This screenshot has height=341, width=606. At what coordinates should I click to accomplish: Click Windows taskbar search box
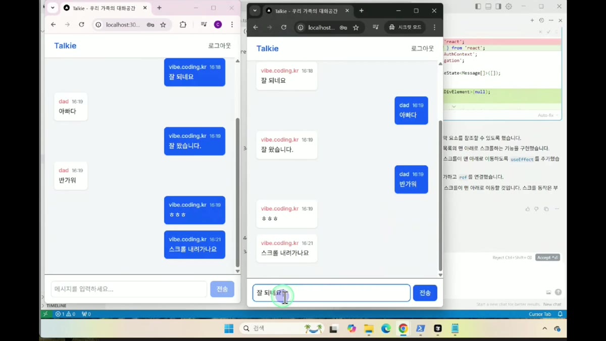[281, 328]
